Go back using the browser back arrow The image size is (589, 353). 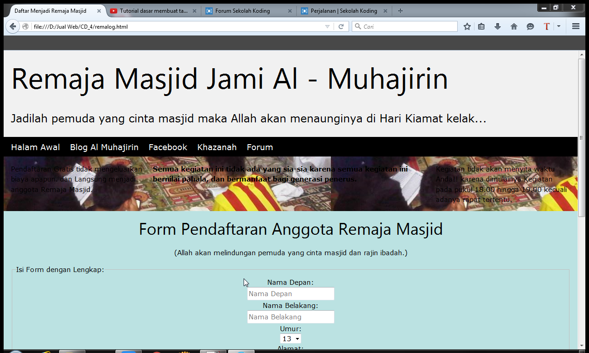pos(13,26)
